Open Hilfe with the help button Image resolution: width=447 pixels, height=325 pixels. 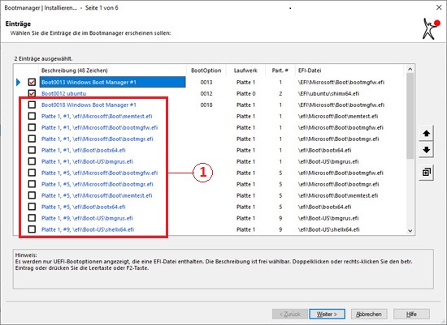pyautogui.click(x=411, y=314)
